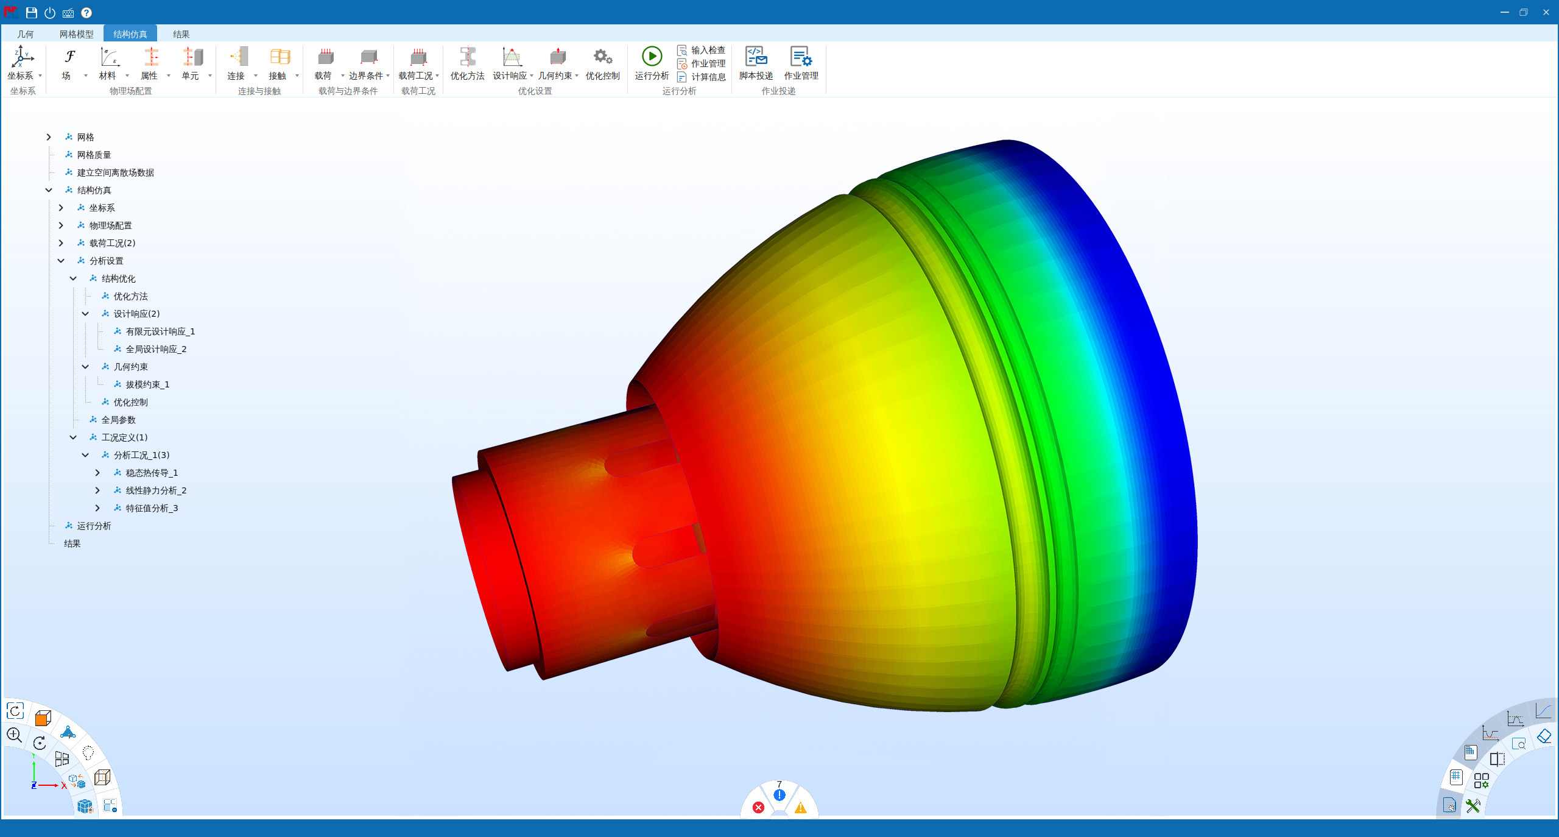Click the 优化控制 gears icon

pos(602,57)
